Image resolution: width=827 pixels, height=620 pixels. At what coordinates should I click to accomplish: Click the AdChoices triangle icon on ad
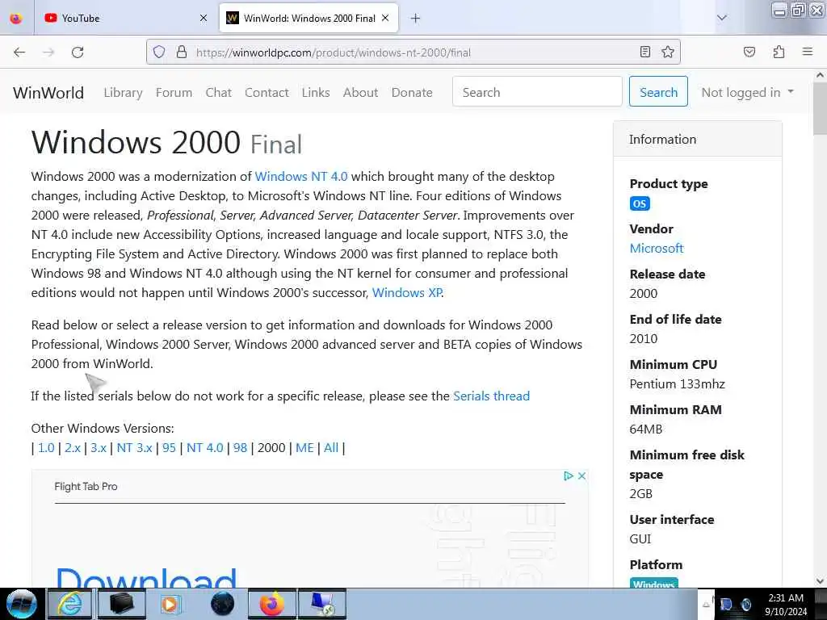click(568, 475)
